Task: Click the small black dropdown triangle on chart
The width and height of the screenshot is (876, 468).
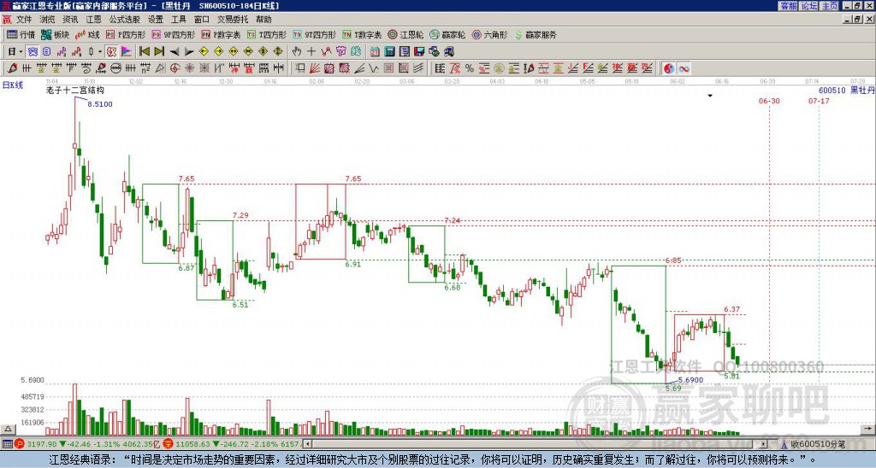Action: coord(710,96)
